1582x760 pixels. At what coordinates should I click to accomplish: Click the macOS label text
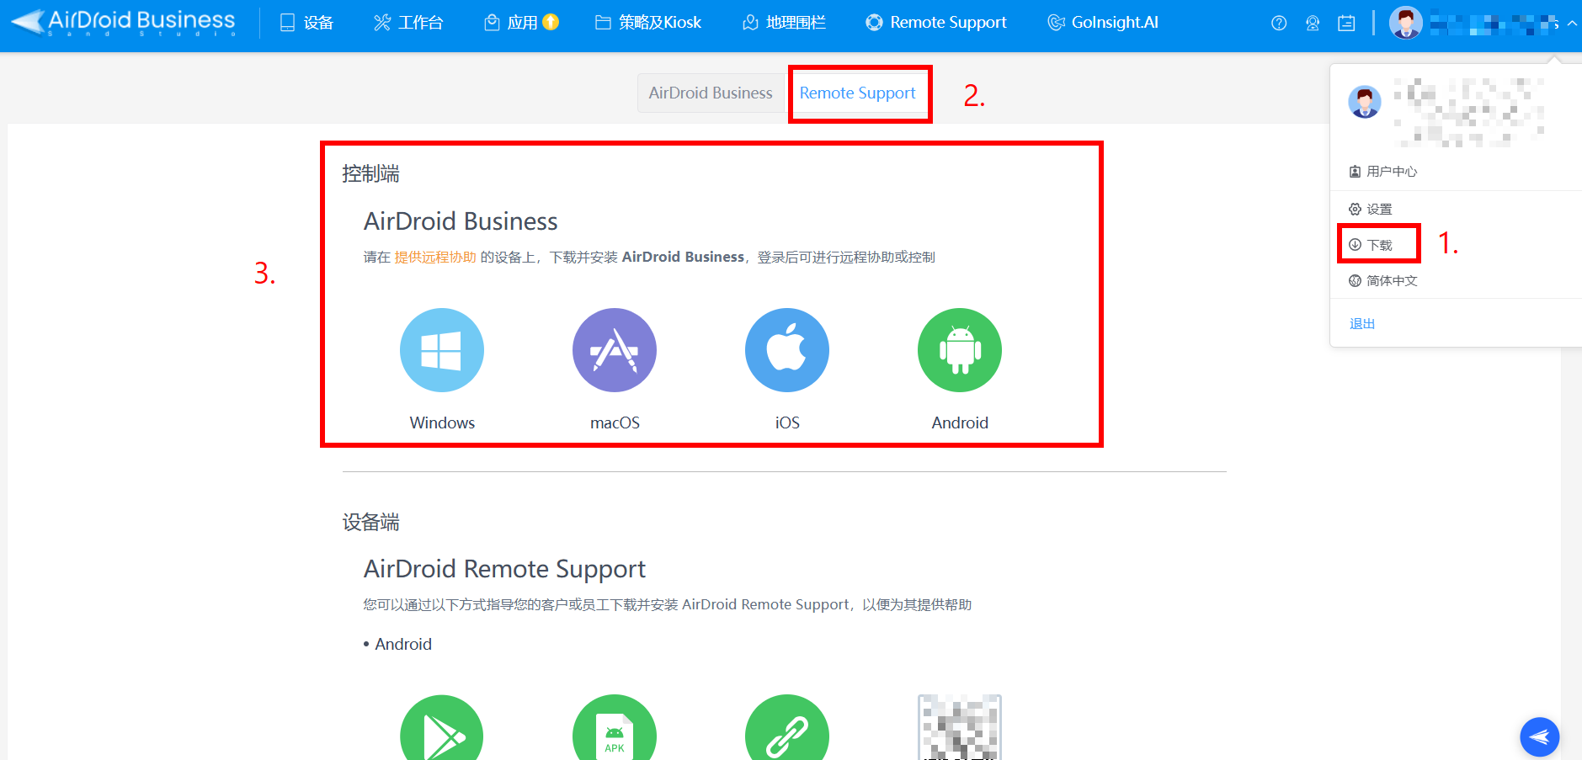615,423
